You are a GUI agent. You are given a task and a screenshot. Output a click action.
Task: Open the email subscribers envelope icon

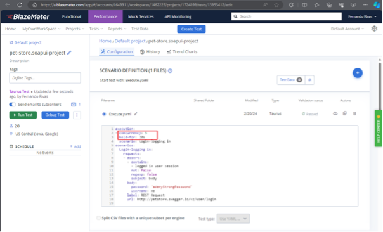74,105
